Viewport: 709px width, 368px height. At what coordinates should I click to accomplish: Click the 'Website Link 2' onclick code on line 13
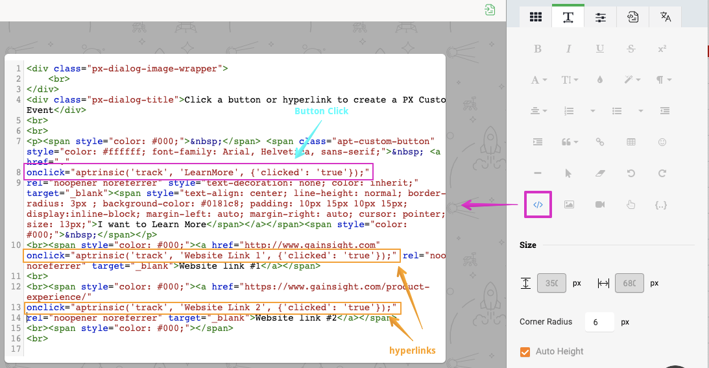[x=212, y=308]
